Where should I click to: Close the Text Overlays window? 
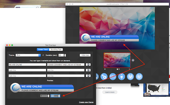(7, 45)
